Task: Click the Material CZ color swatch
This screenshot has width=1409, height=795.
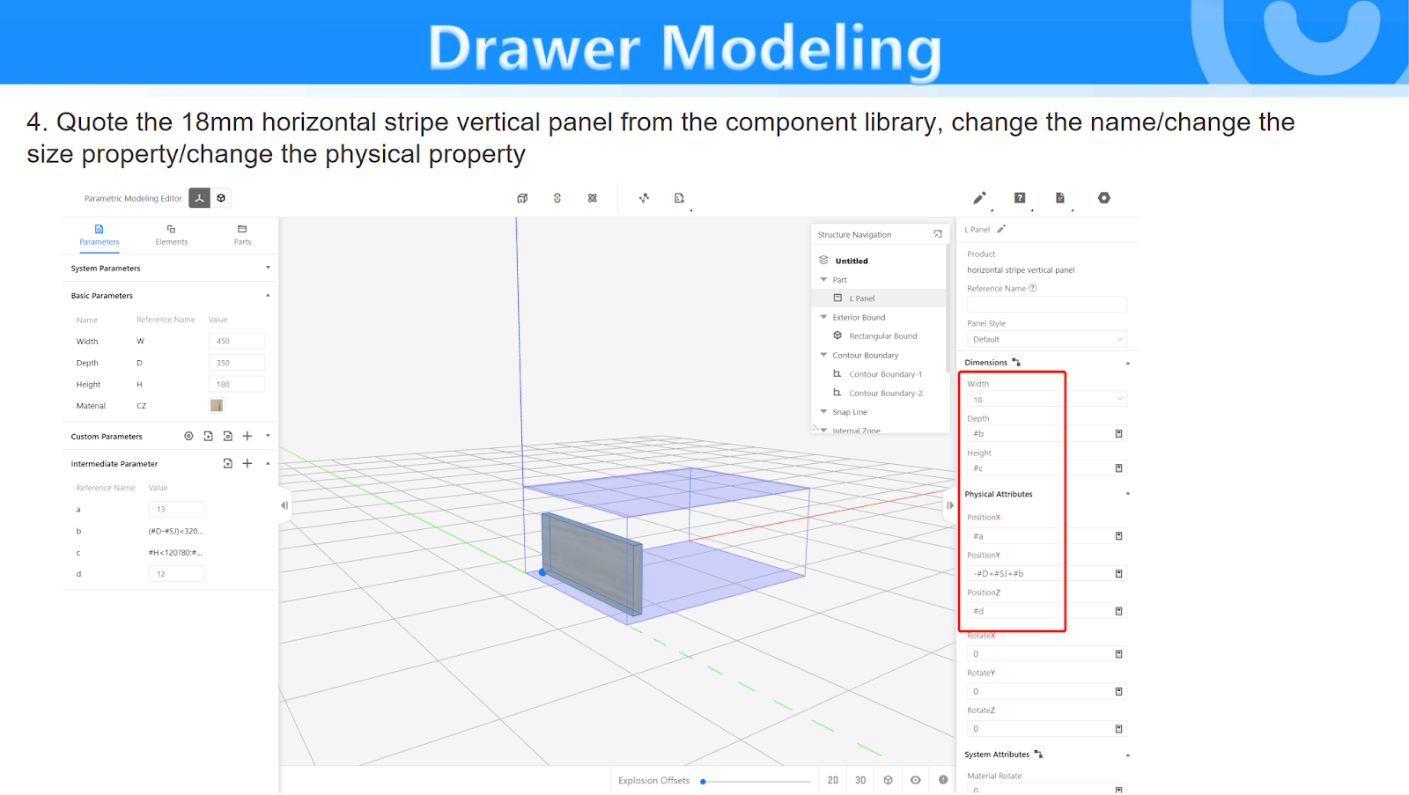Action: 217,405
